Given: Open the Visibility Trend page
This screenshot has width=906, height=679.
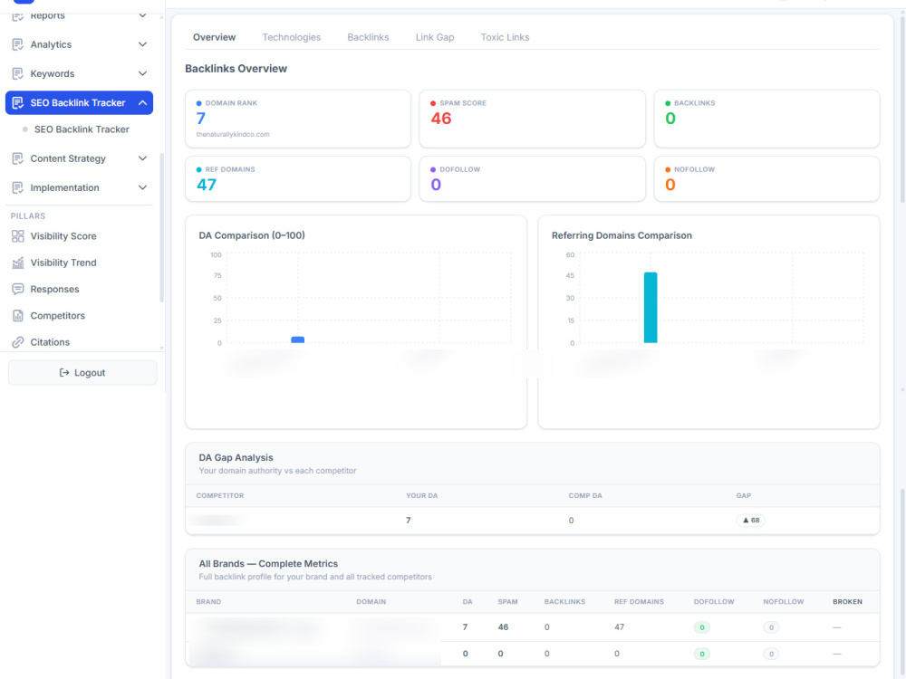Looking at the screenshot, I should pos(63,263).
